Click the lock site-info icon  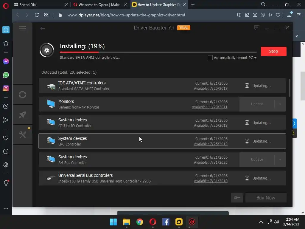click(x=60, y=15)
